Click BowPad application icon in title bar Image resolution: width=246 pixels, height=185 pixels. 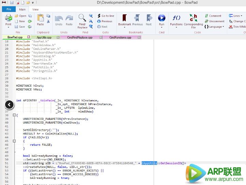[x=4, y=2]
